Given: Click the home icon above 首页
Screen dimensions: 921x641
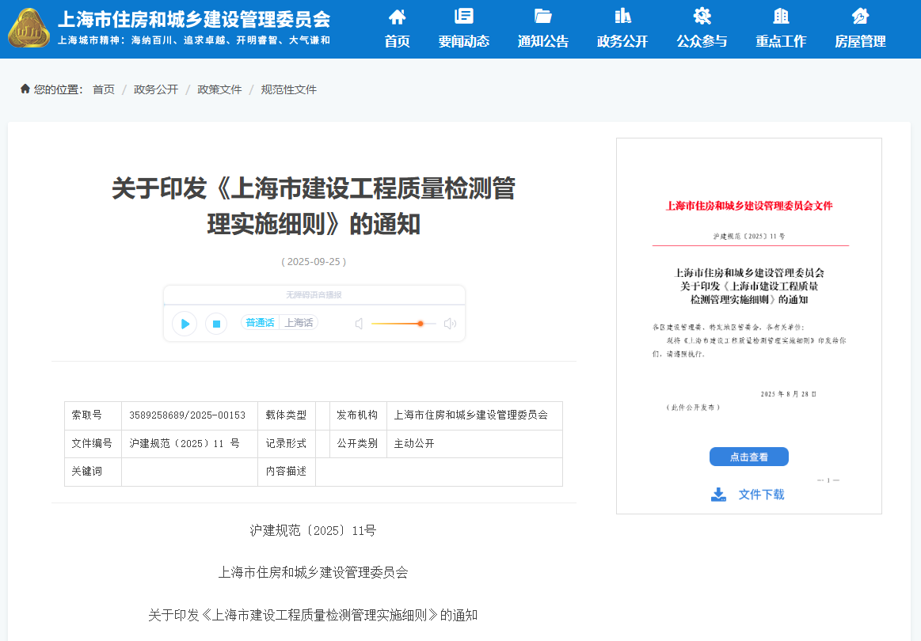Looking at the screenshot, I should click(397, 17).
